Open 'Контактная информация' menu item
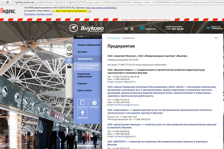The width and height of the screenshot is (224, 149). tap(85, 75)
